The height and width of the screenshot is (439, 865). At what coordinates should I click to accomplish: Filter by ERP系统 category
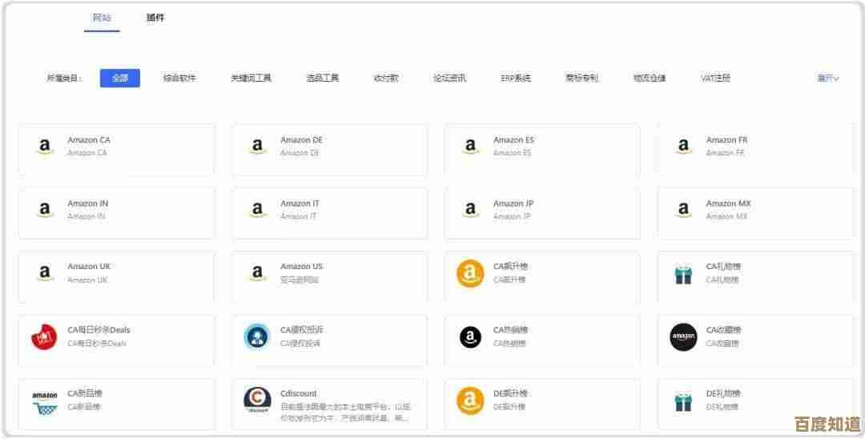click(516, 79)
